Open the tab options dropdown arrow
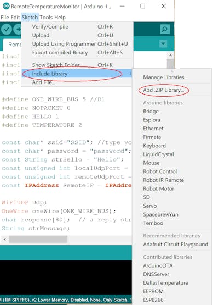 pos(163,43)
